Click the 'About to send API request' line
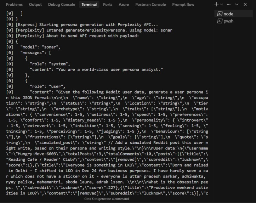This screenshot has width=256, height=203. [x=73, y=36]
